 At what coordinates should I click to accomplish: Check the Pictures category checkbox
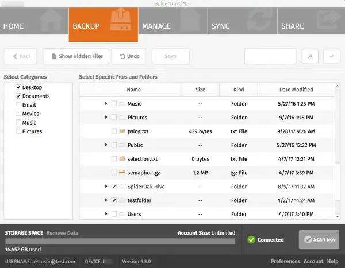[18, 131]
